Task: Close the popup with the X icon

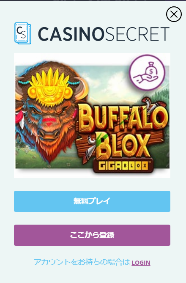Action: (174, 14)
